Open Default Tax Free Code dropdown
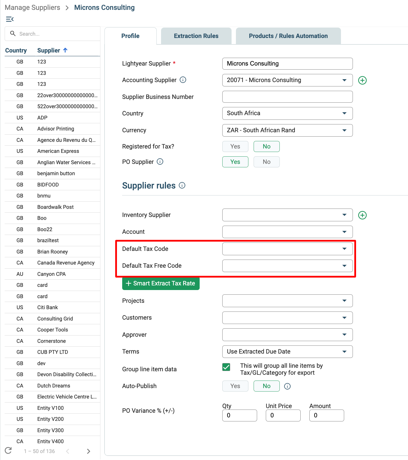This screenshot has width=408, height=460. (288, 266)
